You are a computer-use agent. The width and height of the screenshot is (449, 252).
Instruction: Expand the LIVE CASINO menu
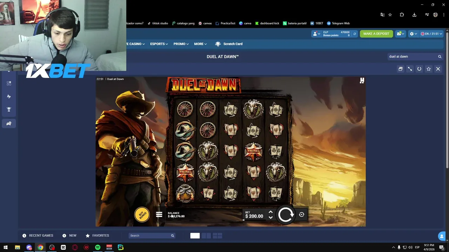[135, 44]
